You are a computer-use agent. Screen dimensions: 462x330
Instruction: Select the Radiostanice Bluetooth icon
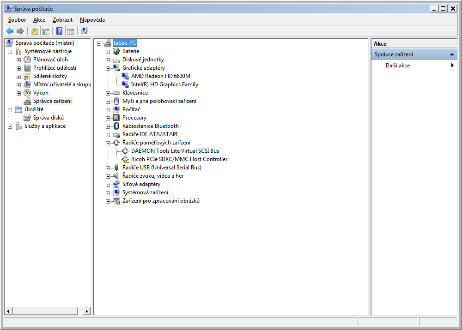(x=116, y=126)
